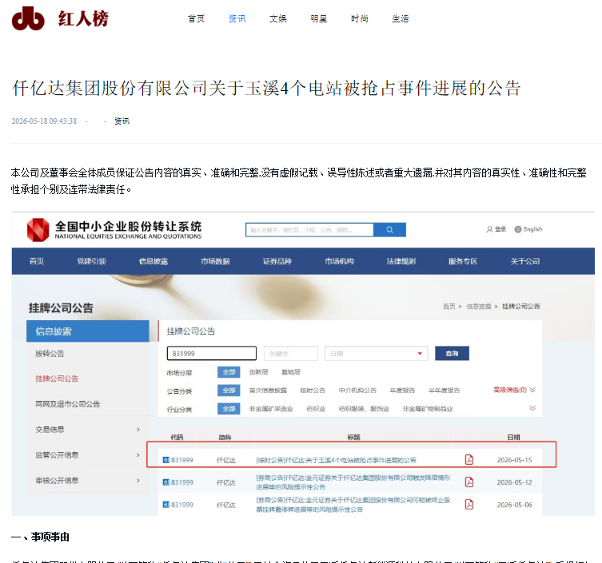Image resolution: width=602 pixels, height=563 pixels.
Task: Open 可能被终止股票挂牌 risk notice link
Action: click(x=353, y=505)
